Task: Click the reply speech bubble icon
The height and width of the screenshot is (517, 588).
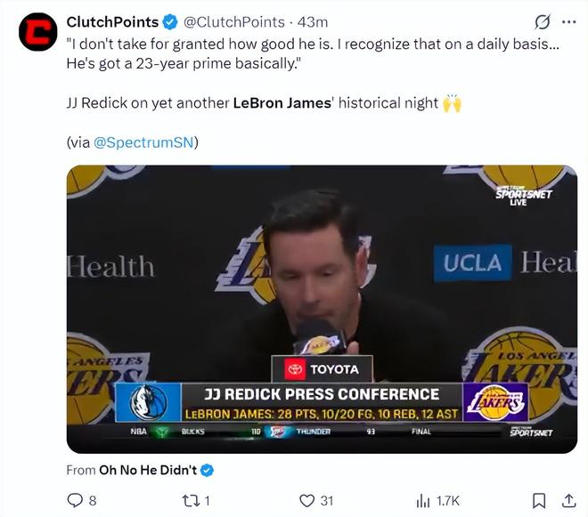Action: pyautogui.click(x=75, y=500)
